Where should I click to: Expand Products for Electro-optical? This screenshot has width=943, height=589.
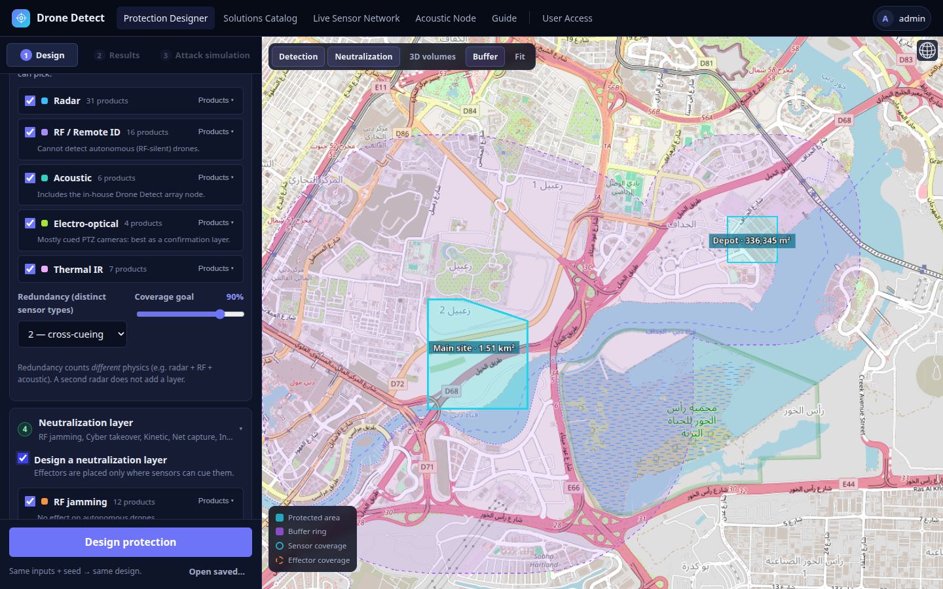[216, 223]
